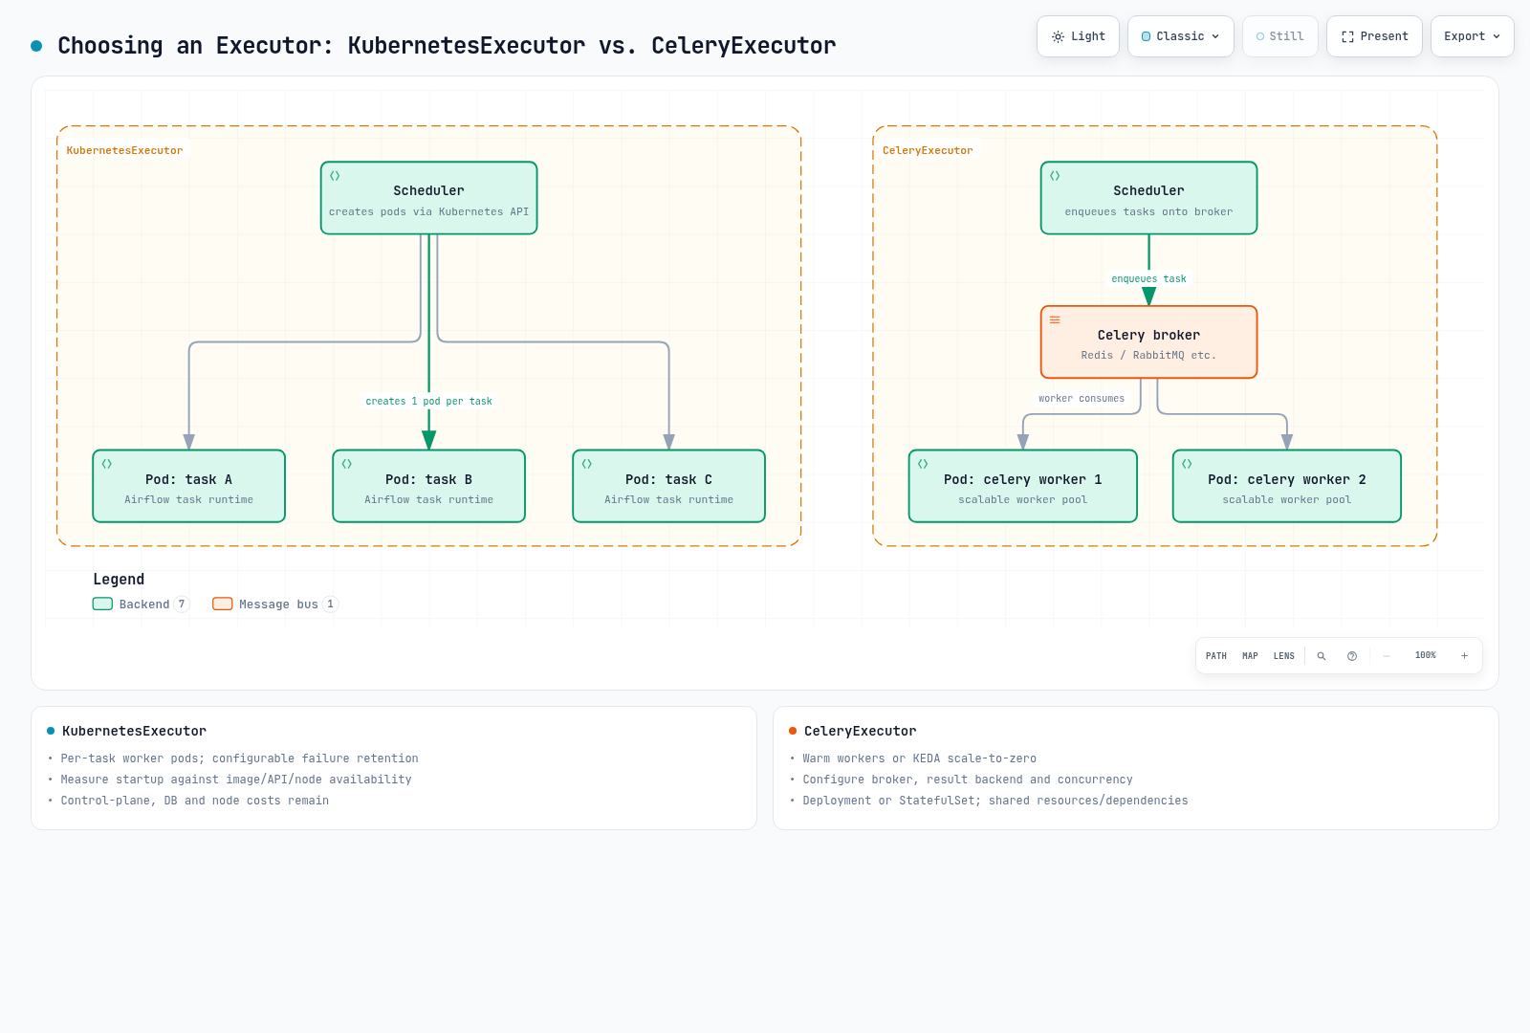
Task: Click 'Control-plane, DB and node costs remain' bullet
Action: pos(194,801)
